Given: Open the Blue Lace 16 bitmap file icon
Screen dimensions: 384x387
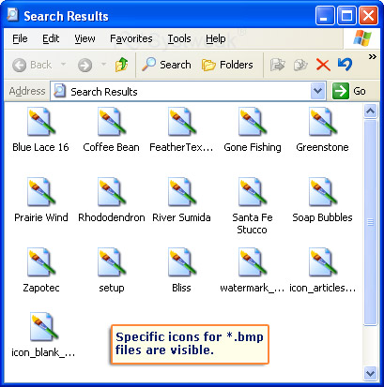Looking at the screenshot, I should click(x=41, y=121).
